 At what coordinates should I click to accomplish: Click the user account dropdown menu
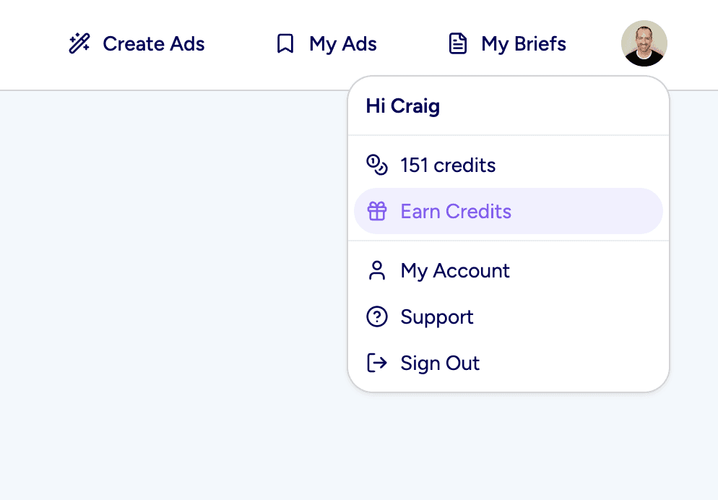point(644,43)
